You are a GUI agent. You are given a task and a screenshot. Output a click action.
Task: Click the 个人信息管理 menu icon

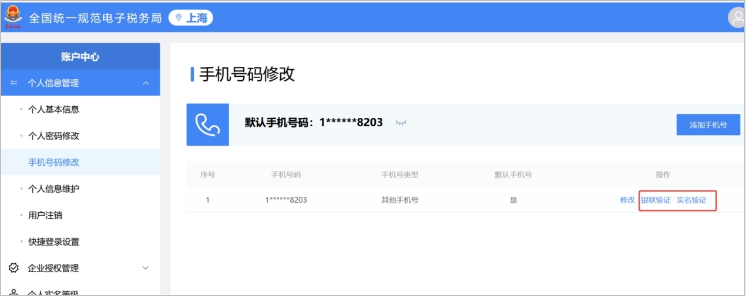tap(14, 83)
